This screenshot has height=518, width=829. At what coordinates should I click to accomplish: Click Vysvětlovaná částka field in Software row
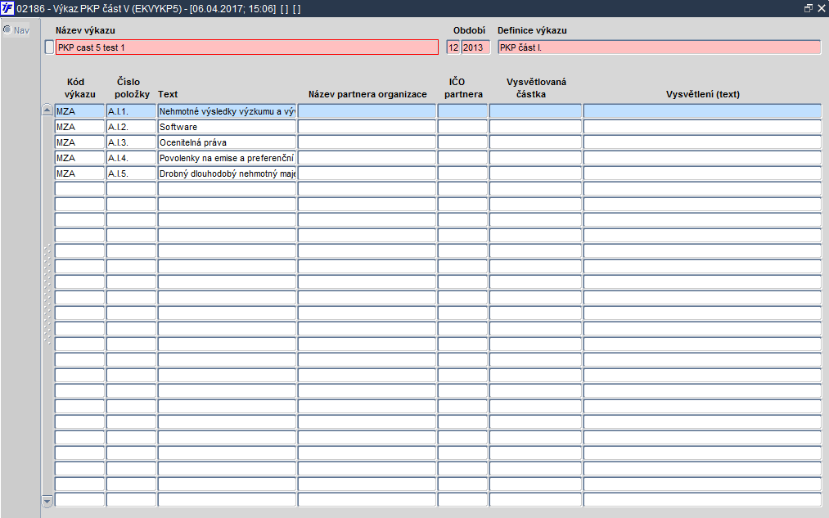click(x=535, y=126)
